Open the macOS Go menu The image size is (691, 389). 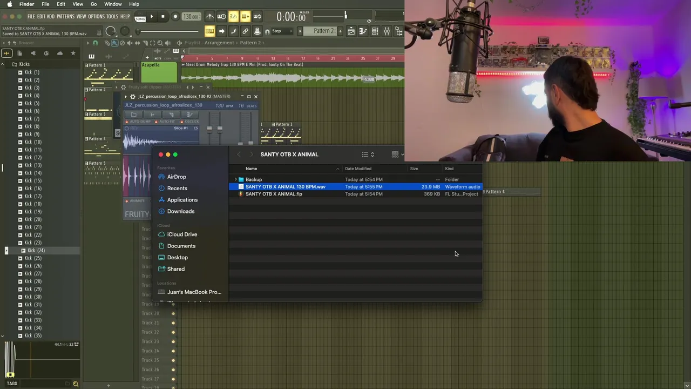(x=93, y=4)
